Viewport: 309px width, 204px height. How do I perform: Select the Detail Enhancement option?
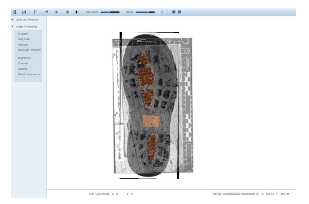pos(29,74)
